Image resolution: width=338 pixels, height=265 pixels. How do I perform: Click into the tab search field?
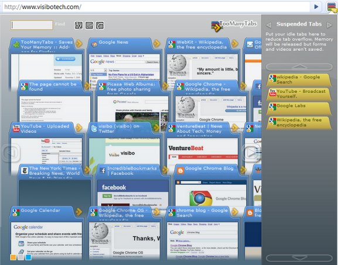pyautogui.click(x=32, y=25)
